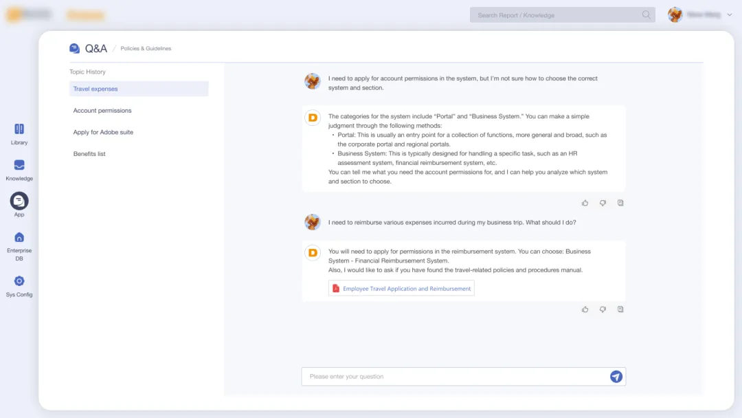Click the send message paper plane icon
742x418 pixels.
(616, 377)
